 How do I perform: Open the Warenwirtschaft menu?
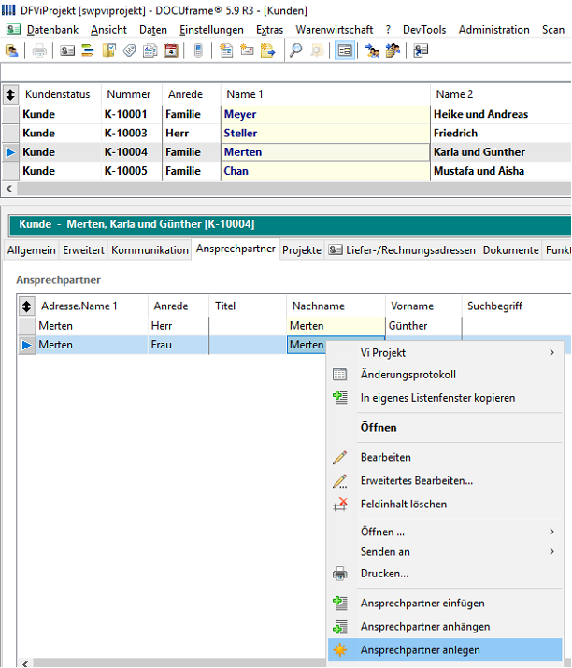[335, 30]
